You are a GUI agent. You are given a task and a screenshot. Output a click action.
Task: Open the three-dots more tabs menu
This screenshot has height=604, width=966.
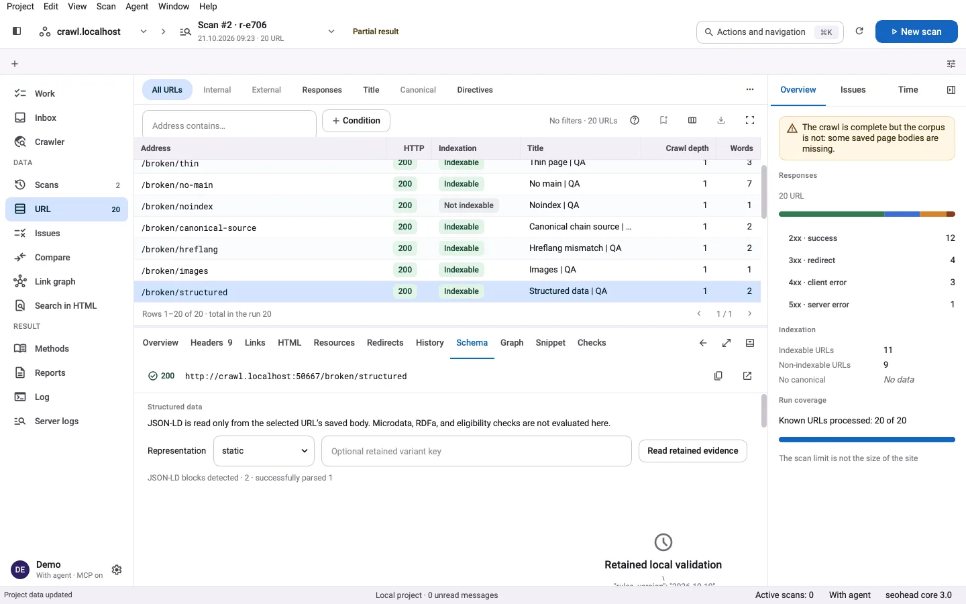click(x=750, y=89)
